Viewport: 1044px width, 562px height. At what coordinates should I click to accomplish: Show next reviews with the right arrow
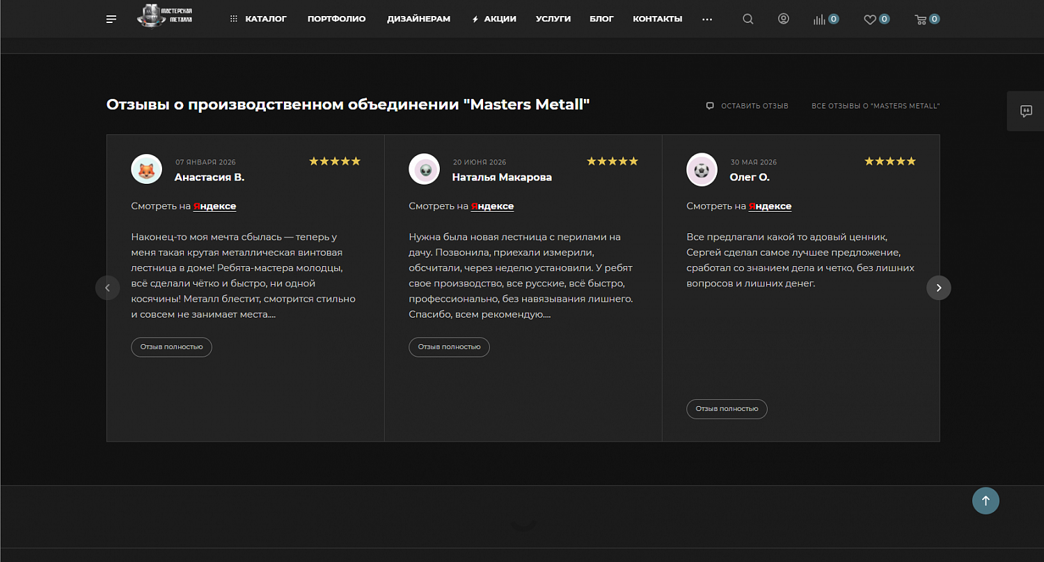point(939,288)
